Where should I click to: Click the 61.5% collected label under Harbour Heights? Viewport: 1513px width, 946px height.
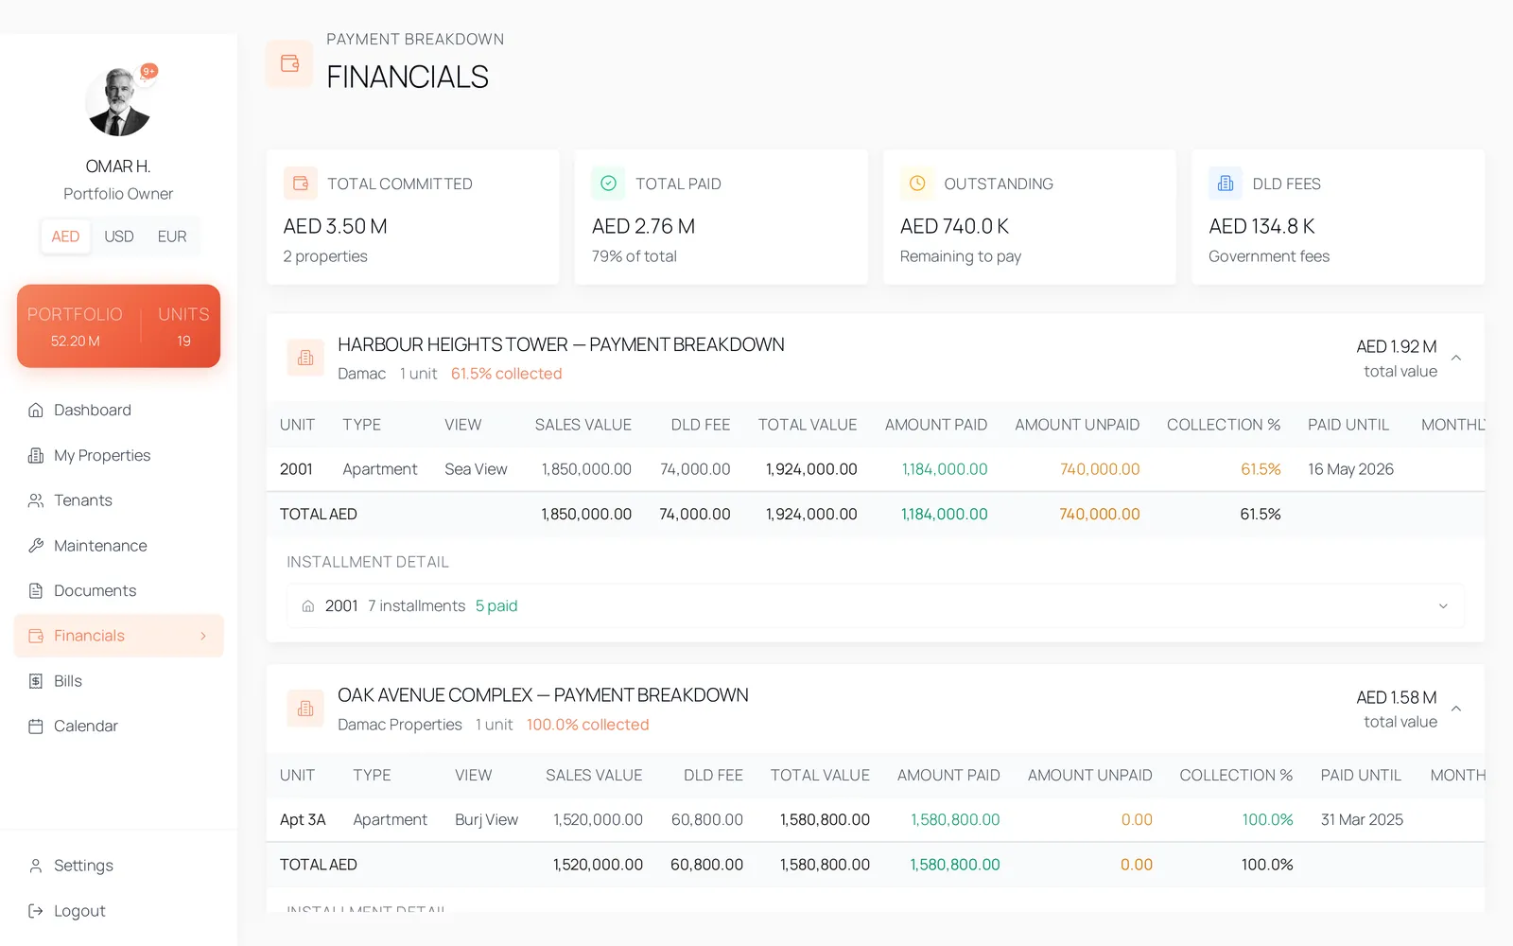tap(507, 374)
